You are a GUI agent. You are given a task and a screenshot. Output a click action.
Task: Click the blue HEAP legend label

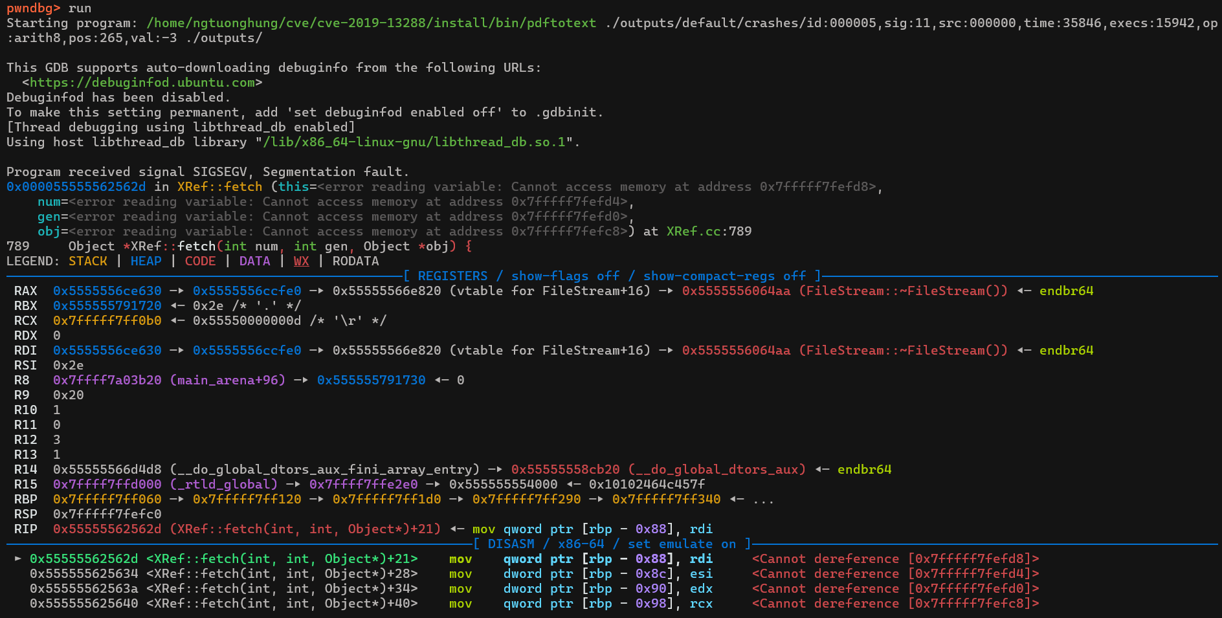pyautogui.click(x=146, y=261)
